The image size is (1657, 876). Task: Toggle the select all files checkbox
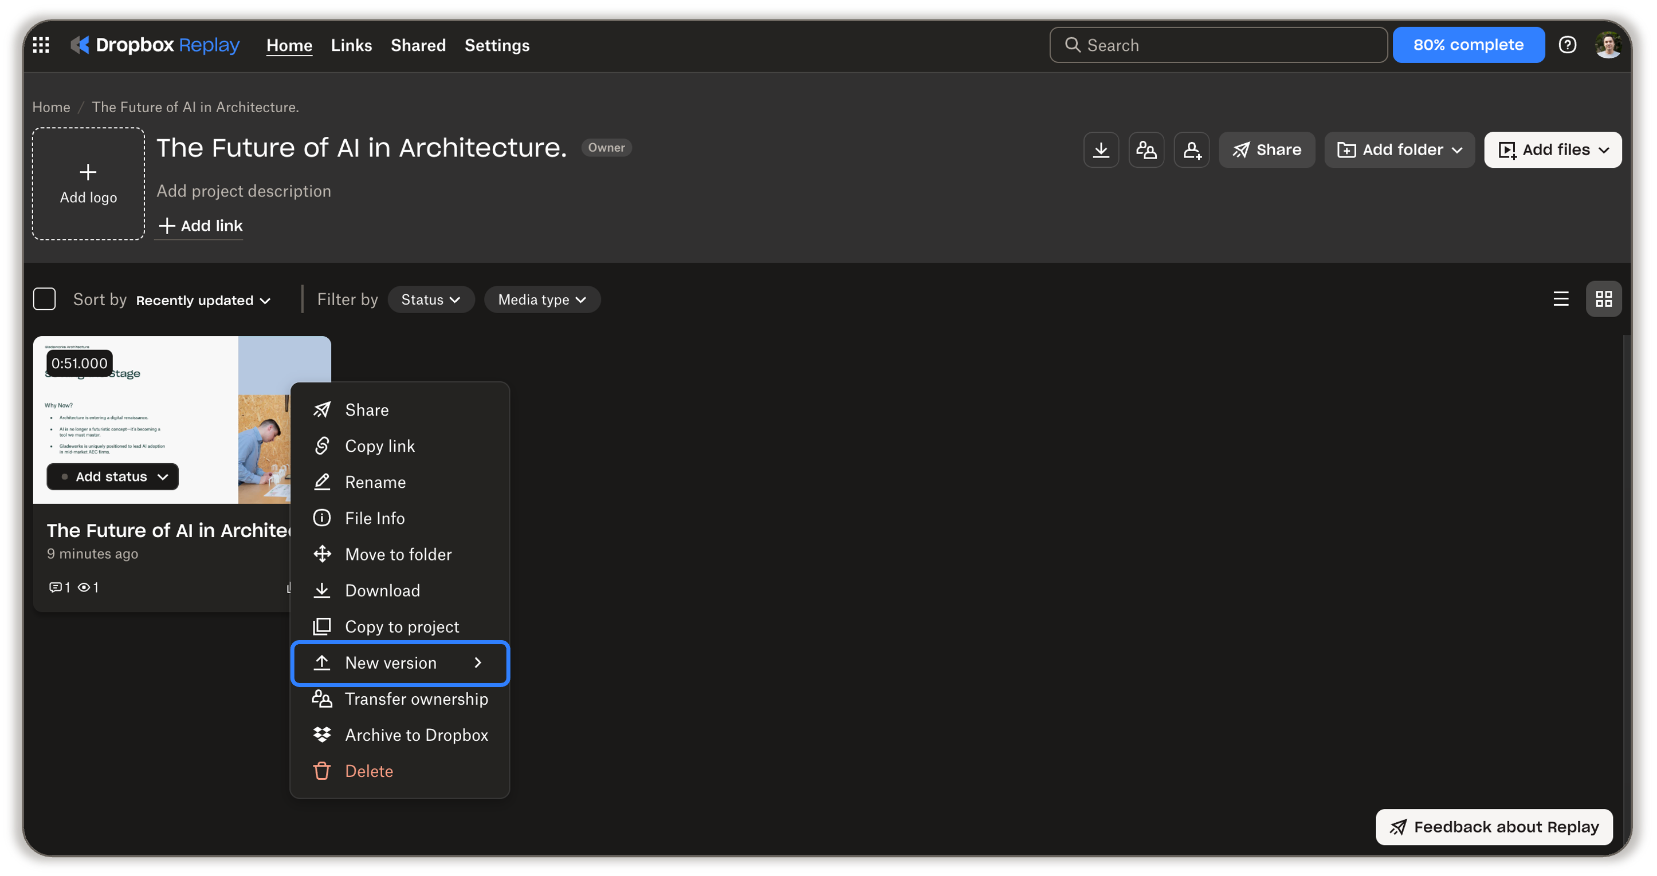click(44, 299)
